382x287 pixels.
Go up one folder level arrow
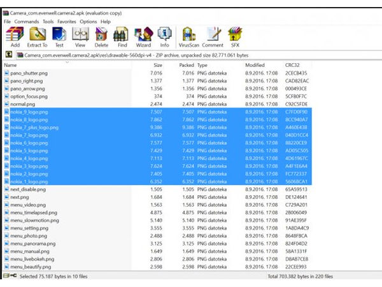[9, 54]
